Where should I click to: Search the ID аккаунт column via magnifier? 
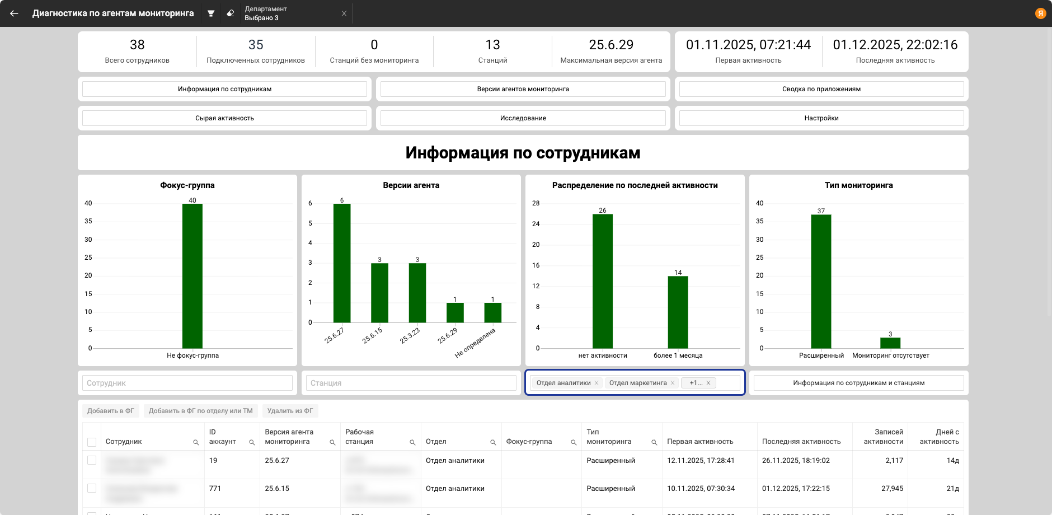[252, 442]
